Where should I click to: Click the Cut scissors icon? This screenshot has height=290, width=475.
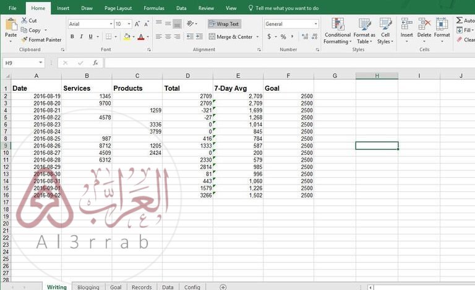pyautogui.click(x=24, y=20)
